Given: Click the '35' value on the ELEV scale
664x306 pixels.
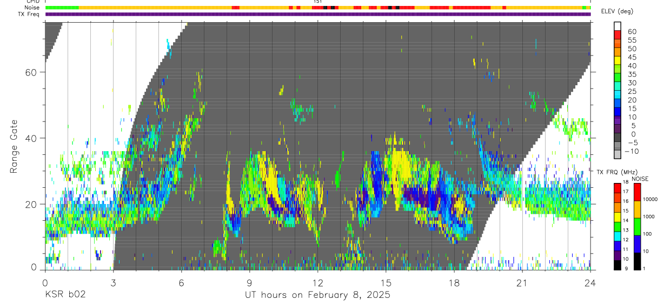Looking at the screenshot, I should point(632,74).
